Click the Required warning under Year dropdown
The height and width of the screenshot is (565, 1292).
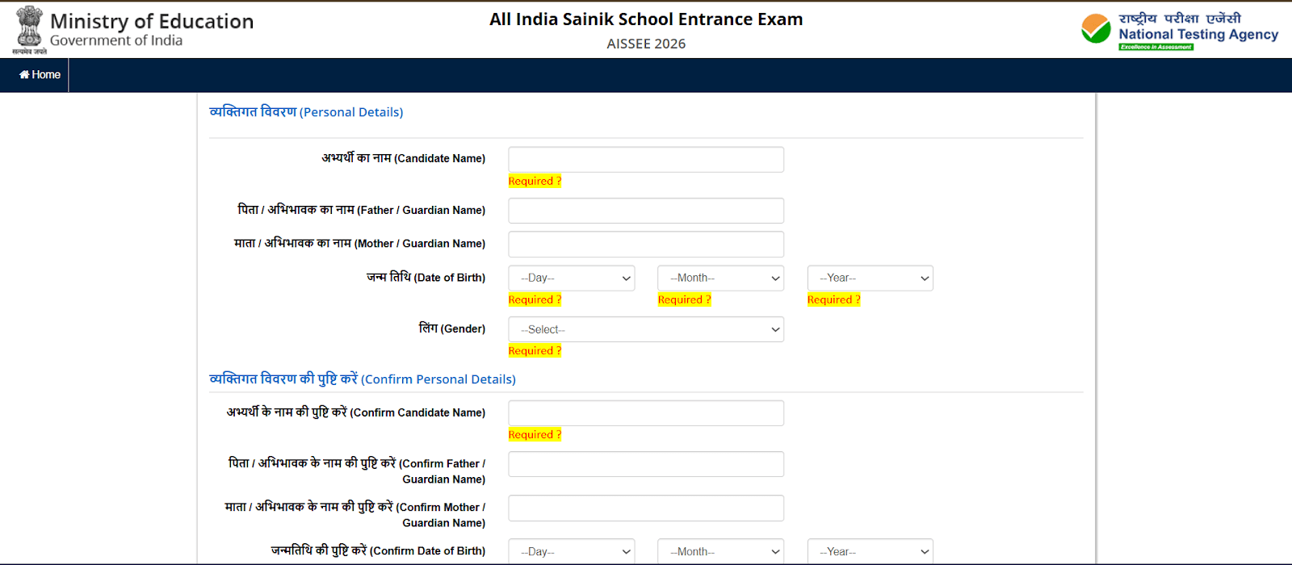coord(834,300)
